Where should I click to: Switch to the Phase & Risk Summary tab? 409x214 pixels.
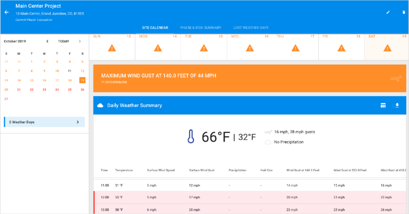(201, 27)
